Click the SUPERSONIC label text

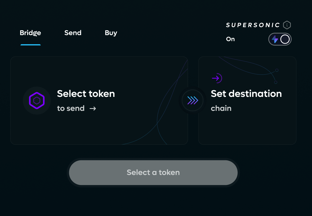[x=253, y=25]
